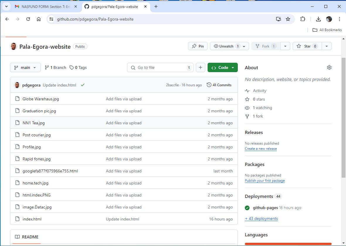Open html.index.PNG file
This screenshot has height=246, width=346.
click(37, 195)
